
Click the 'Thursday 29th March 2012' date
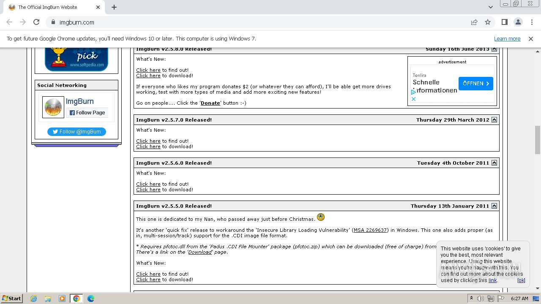pos(453,120)
